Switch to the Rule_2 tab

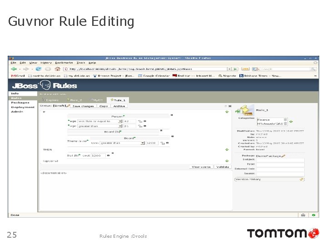coord(74,100)
